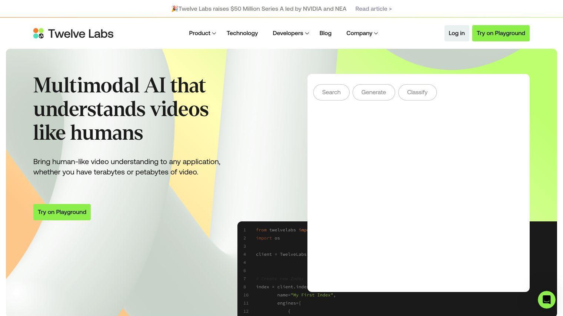Image resolution: width=563 pixels, height=316 pixels.
Task: Click the 'Bring human-like video understanding' paragraph
Action: point(127,167)
